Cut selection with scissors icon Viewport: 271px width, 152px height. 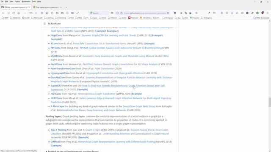point(181,13)
